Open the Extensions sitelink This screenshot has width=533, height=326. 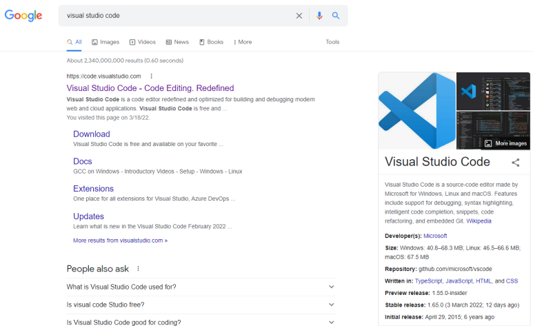click(x=94, y=189)
